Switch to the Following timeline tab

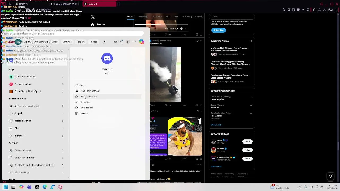(143, 16)
